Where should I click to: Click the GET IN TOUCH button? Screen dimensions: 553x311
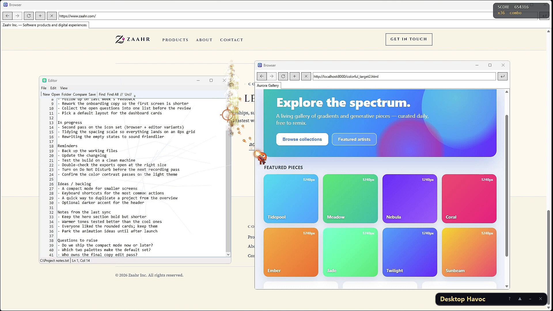tap(409, 39)
